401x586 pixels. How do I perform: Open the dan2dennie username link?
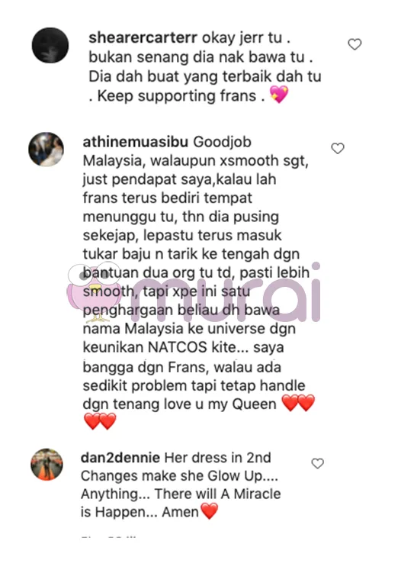120,458
